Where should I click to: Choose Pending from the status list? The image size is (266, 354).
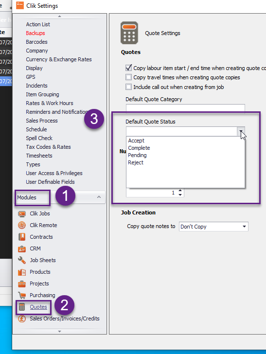tap(137, 155)
